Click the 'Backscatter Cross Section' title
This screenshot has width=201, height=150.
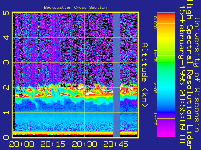[x=75, y=7]
